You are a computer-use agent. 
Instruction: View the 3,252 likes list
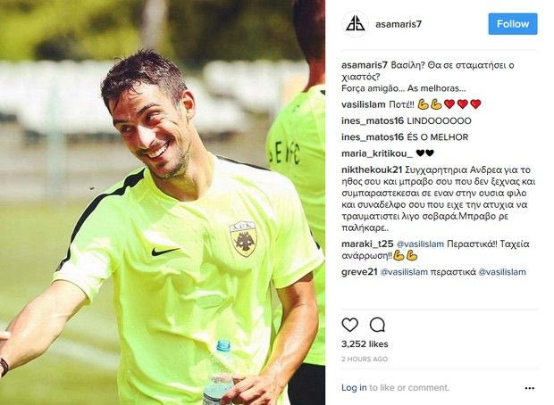(365, 344)
